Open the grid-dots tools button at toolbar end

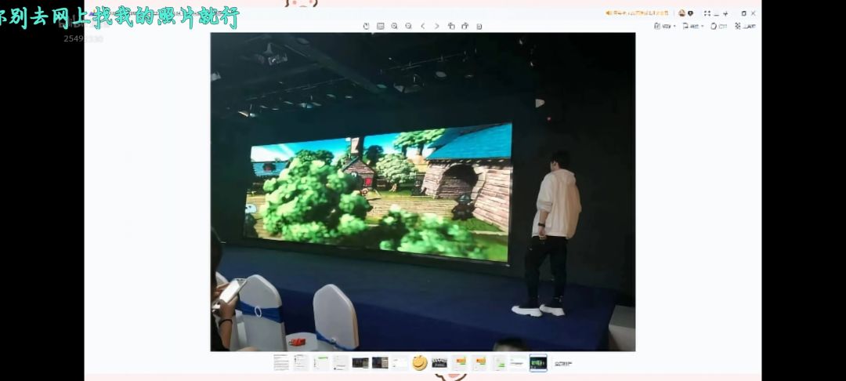click(745, 26)
